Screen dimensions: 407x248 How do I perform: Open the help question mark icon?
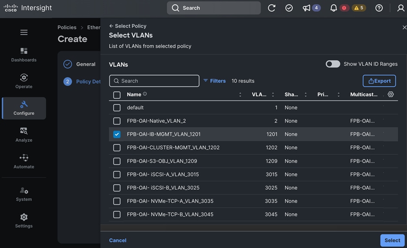pyautogui.click(x=379, y=8)
